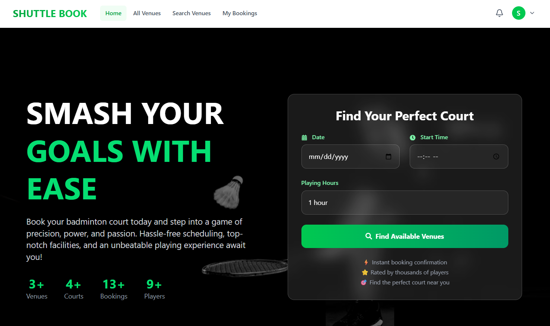Screen dimensions: 550x326
Task: Open the All Venues page
Action: tap(147, 13)
